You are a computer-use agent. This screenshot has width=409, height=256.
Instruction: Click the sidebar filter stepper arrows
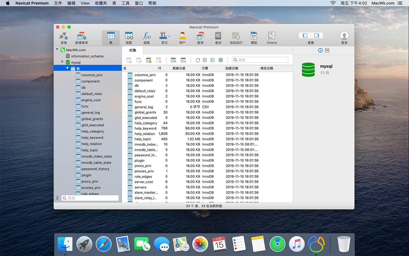point(57,198)
